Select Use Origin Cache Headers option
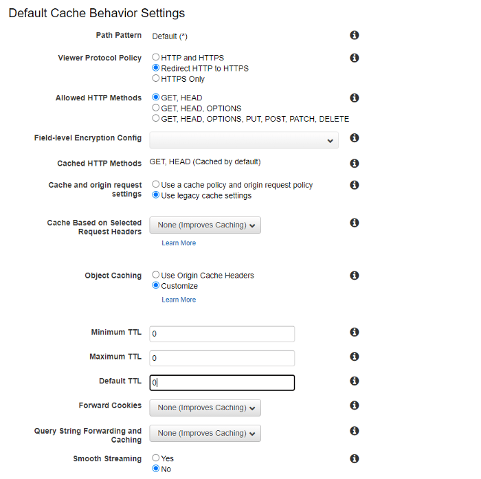This screenshot has height=479, width=481. pyautogui.click(x=156, y=275)
